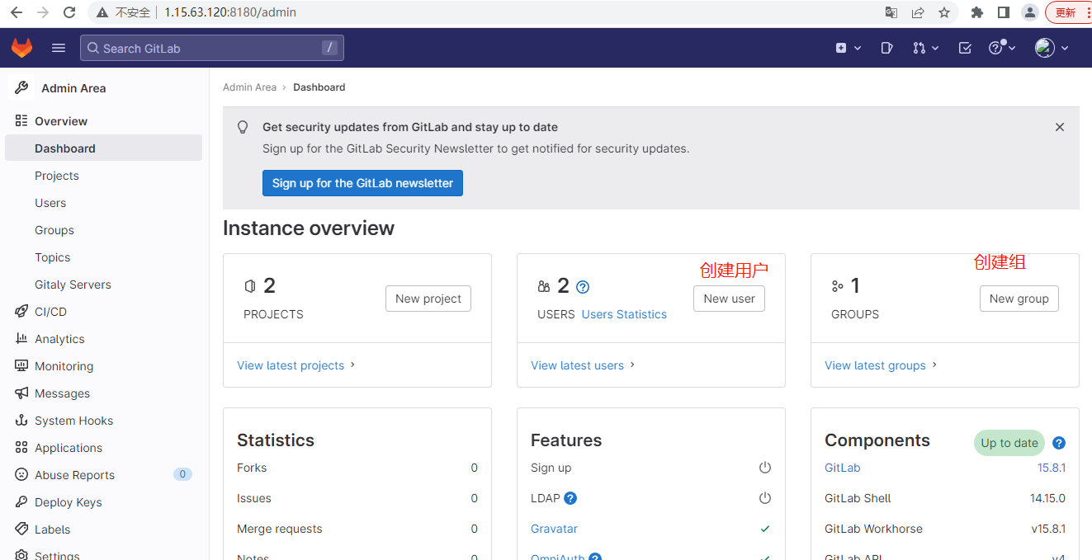Open View latest groups link
Image resolution: width=1092 pixels, height=560 pixels.
(882, 365)
